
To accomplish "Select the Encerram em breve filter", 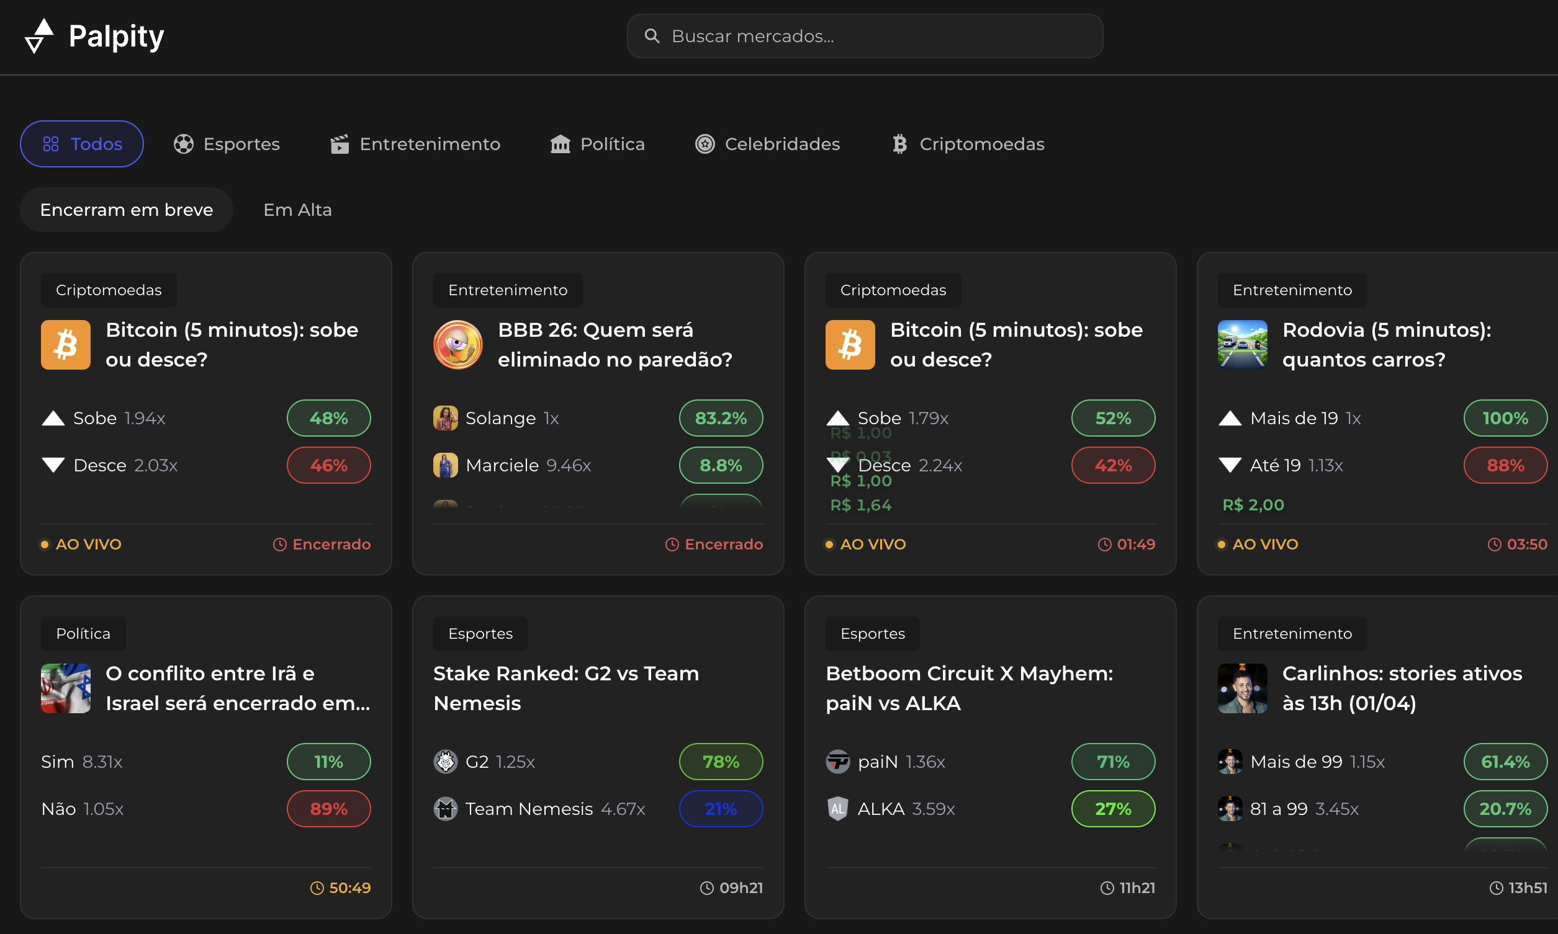I will tap(127, 210).
